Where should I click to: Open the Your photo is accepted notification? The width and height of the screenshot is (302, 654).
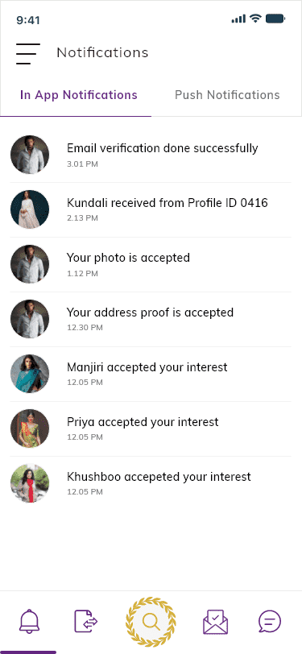[151, 264]
